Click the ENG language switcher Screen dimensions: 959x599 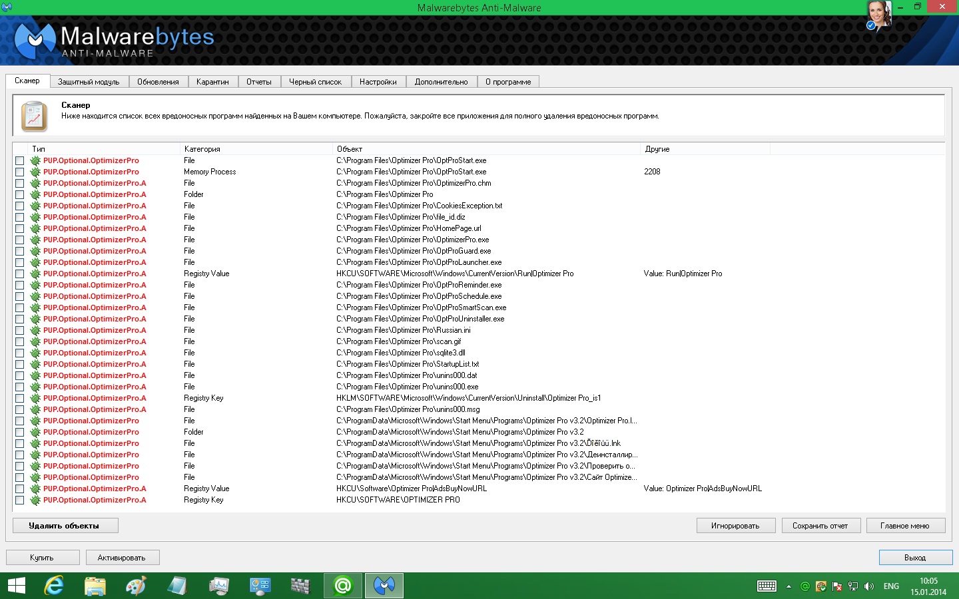pos(891,586)
